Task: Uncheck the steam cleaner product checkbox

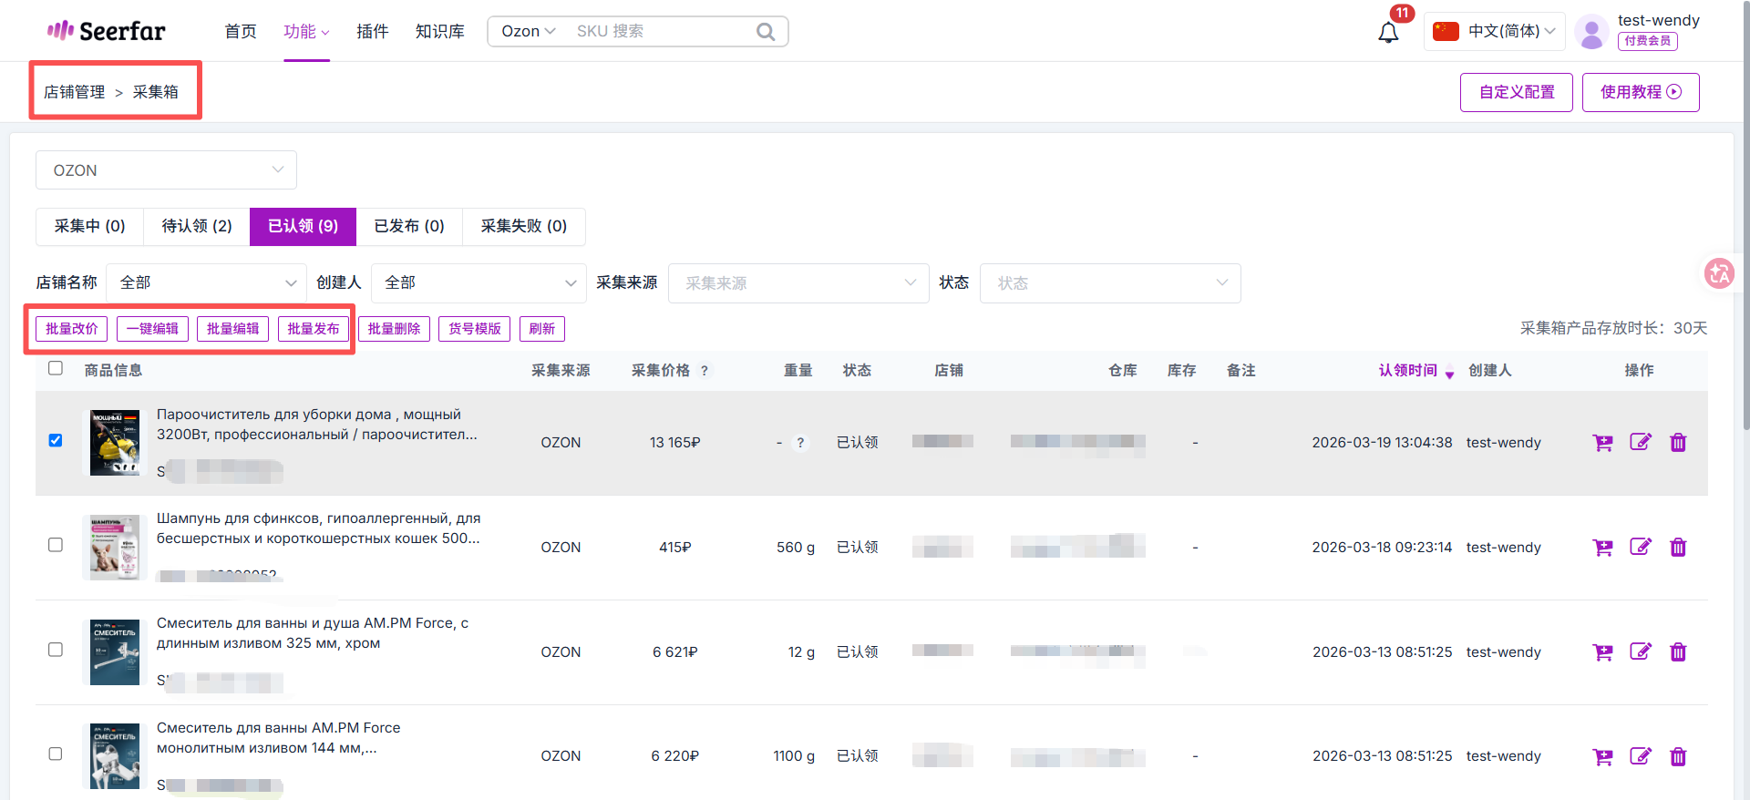Action: point(56,441)
